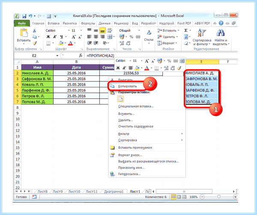Click the Undo arrow icon
The width and height of the screenshot is (257, 215).
pyautogui.click(x=30, y=16)
